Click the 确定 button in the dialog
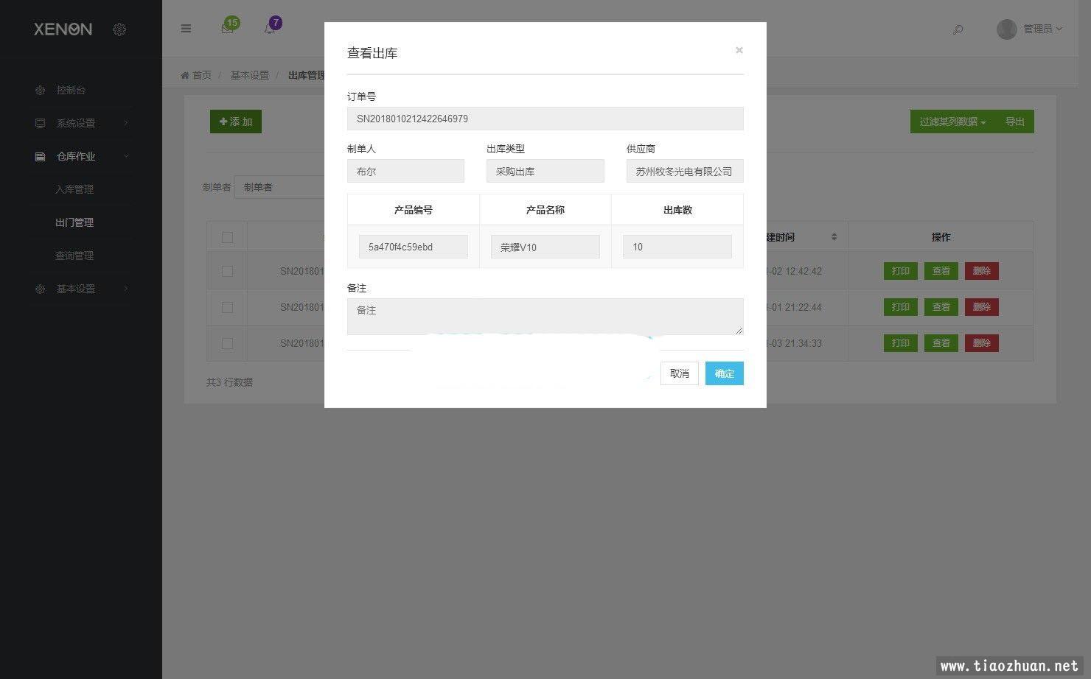 (x=724, y=373)
